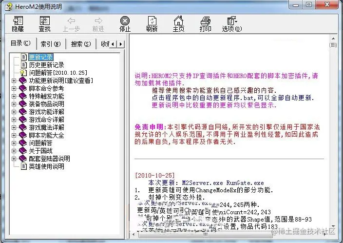Click book icon of 装备物品说明
Image resolution: width=343 pixels, height=243 pixels.
[23, 104]
